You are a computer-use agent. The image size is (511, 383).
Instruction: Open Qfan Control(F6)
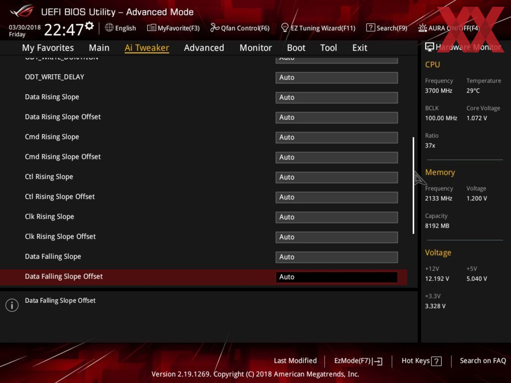[x=240, y=28]
